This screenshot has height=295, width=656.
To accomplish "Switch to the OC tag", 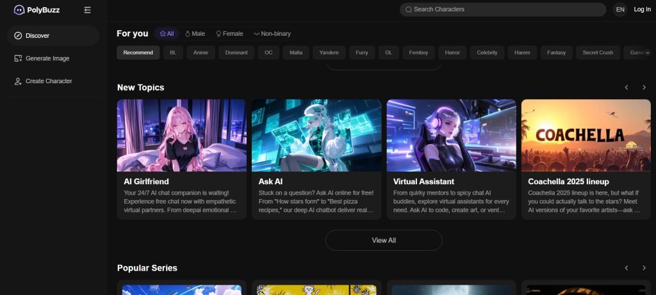I will click(268, 52).
